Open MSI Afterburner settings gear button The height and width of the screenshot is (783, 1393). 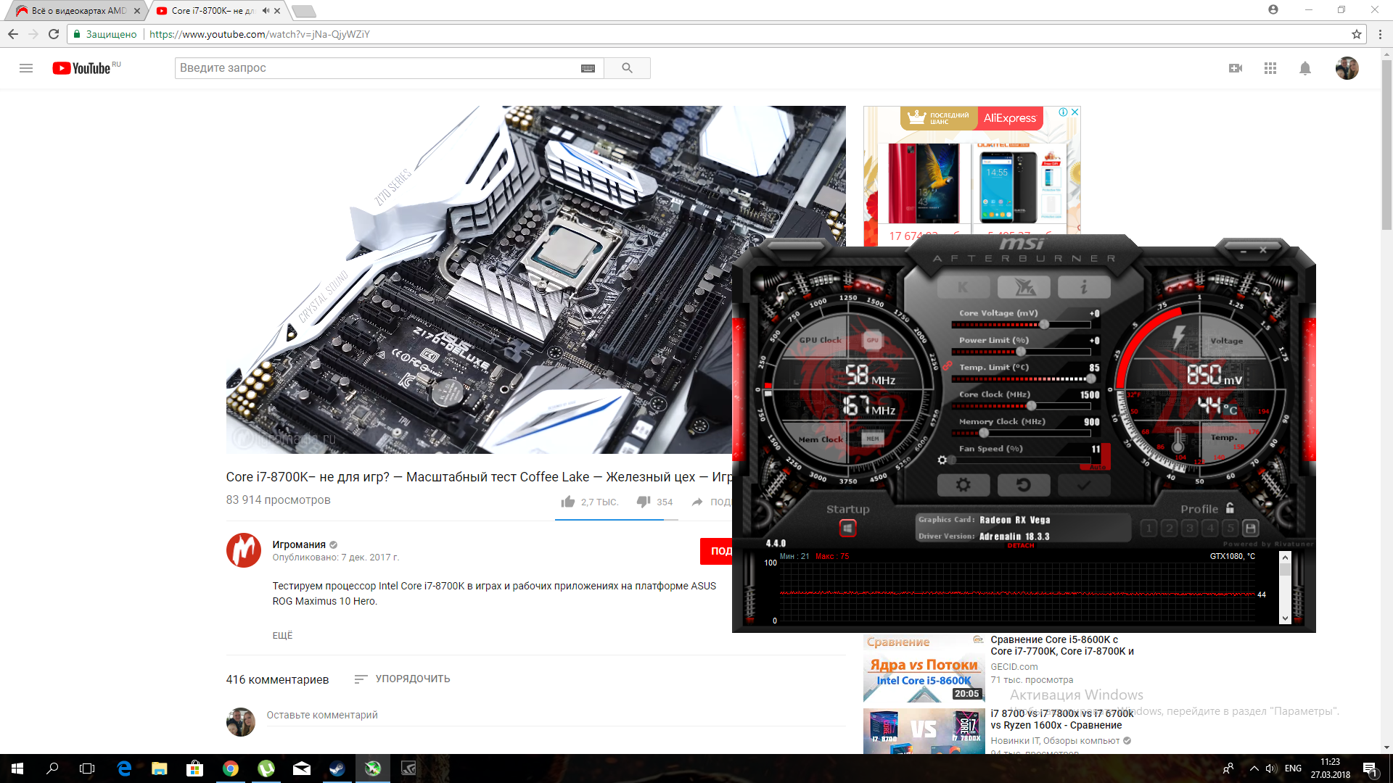[963, 485]
